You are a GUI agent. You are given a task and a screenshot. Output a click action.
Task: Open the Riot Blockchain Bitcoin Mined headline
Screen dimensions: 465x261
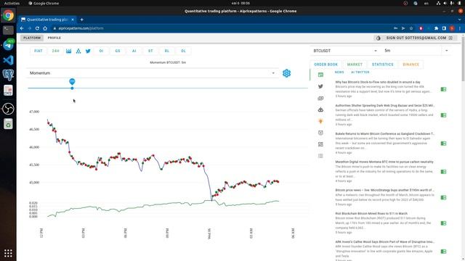tap(371, 213)
